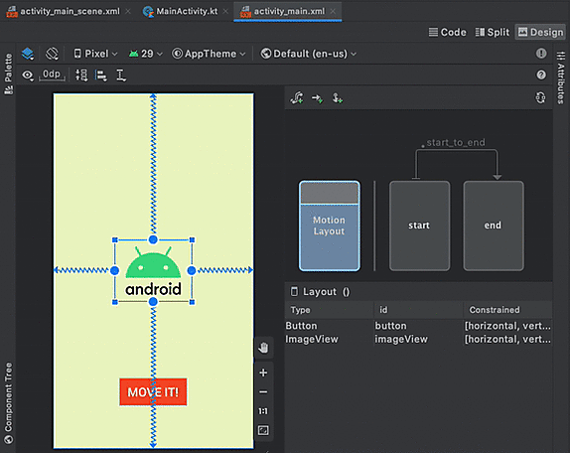Click the zoom in plus button
This screenshot has height=453, width=570.
click(263, 373)
